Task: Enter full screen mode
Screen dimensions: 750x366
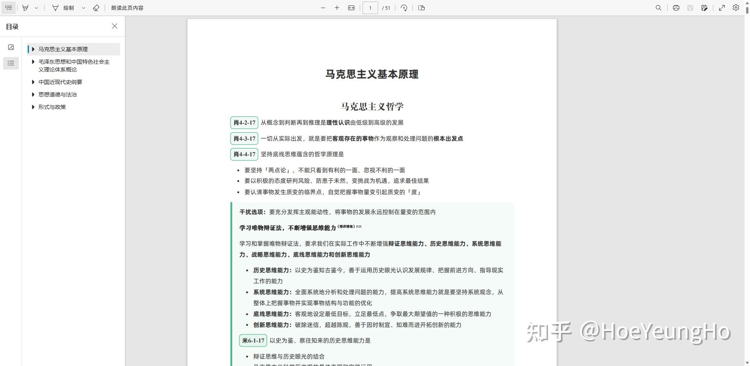Action: [722, 8]
